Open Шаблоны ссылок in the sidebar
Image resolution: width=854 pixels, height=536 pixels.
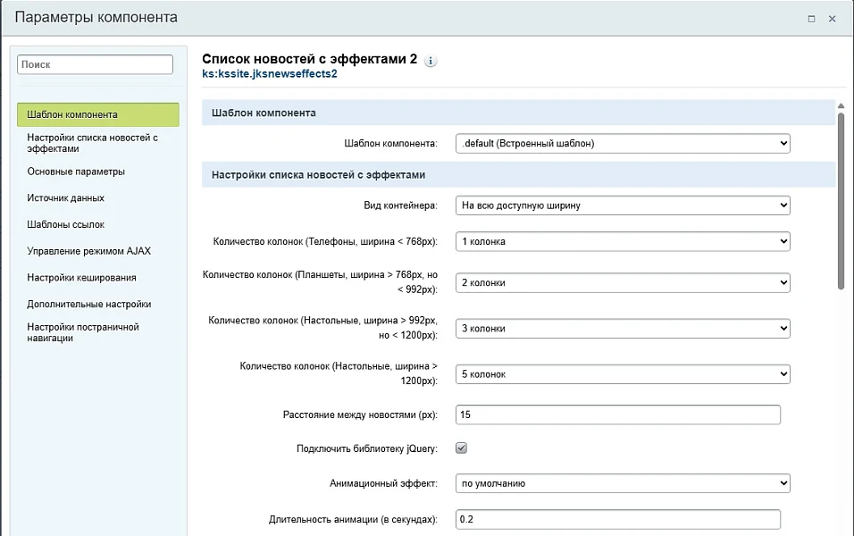(65, 224)
